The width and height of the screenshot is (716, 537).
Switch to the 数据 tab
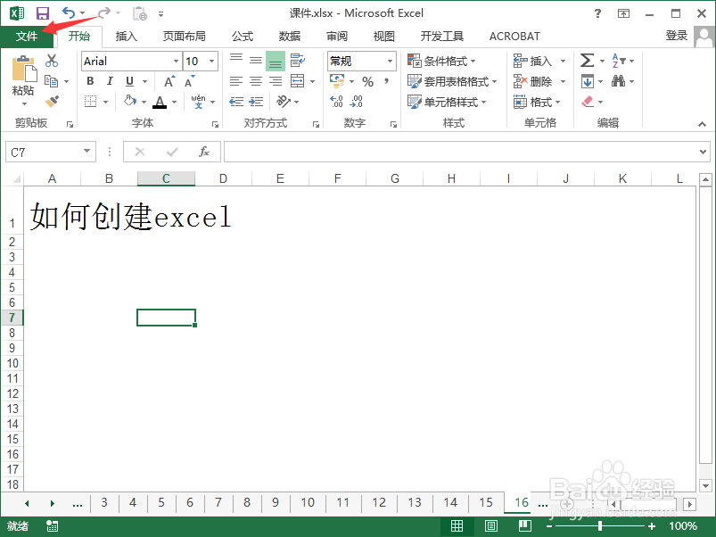click(x=290, y=36)
